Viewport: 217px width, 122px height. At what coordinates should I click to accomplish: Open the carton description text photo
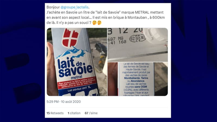138,79
